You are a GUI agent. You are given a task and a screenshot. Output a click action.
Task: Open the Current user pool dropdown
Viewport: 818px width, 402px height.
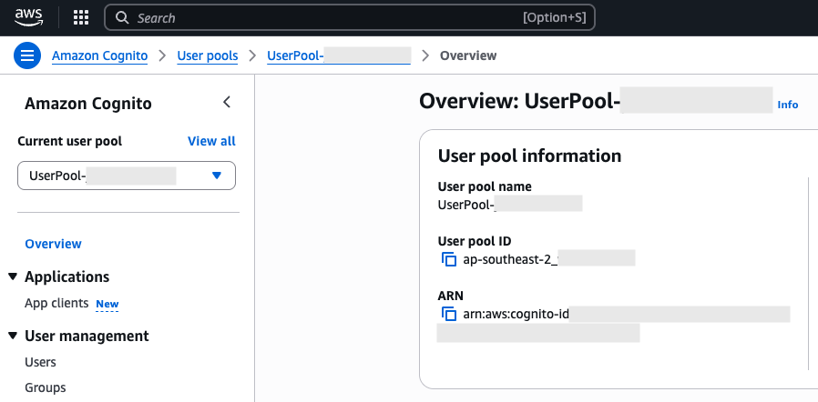pyautogui.click(x=127, y=176)
